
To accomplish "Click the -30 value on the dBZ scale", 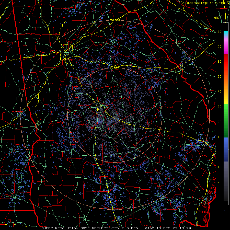I will coord(219,197).
